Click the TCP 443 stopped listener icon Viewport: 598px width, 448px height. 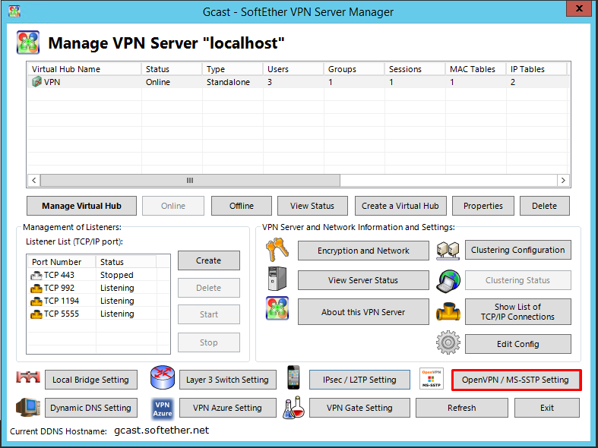pyautogui.click(x=36, y=275)
